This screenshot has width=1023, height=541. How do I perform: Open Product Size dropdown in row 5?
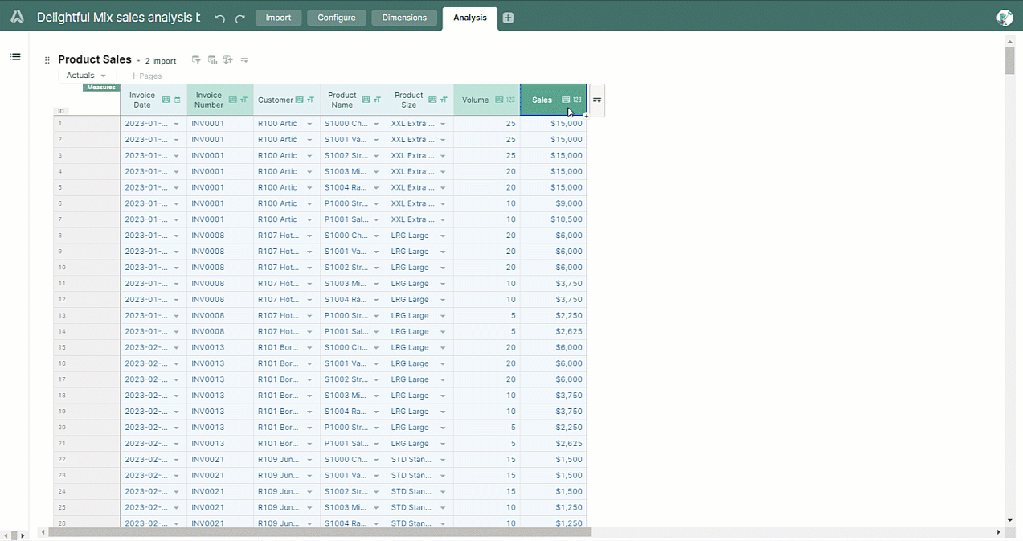[443, 187]
